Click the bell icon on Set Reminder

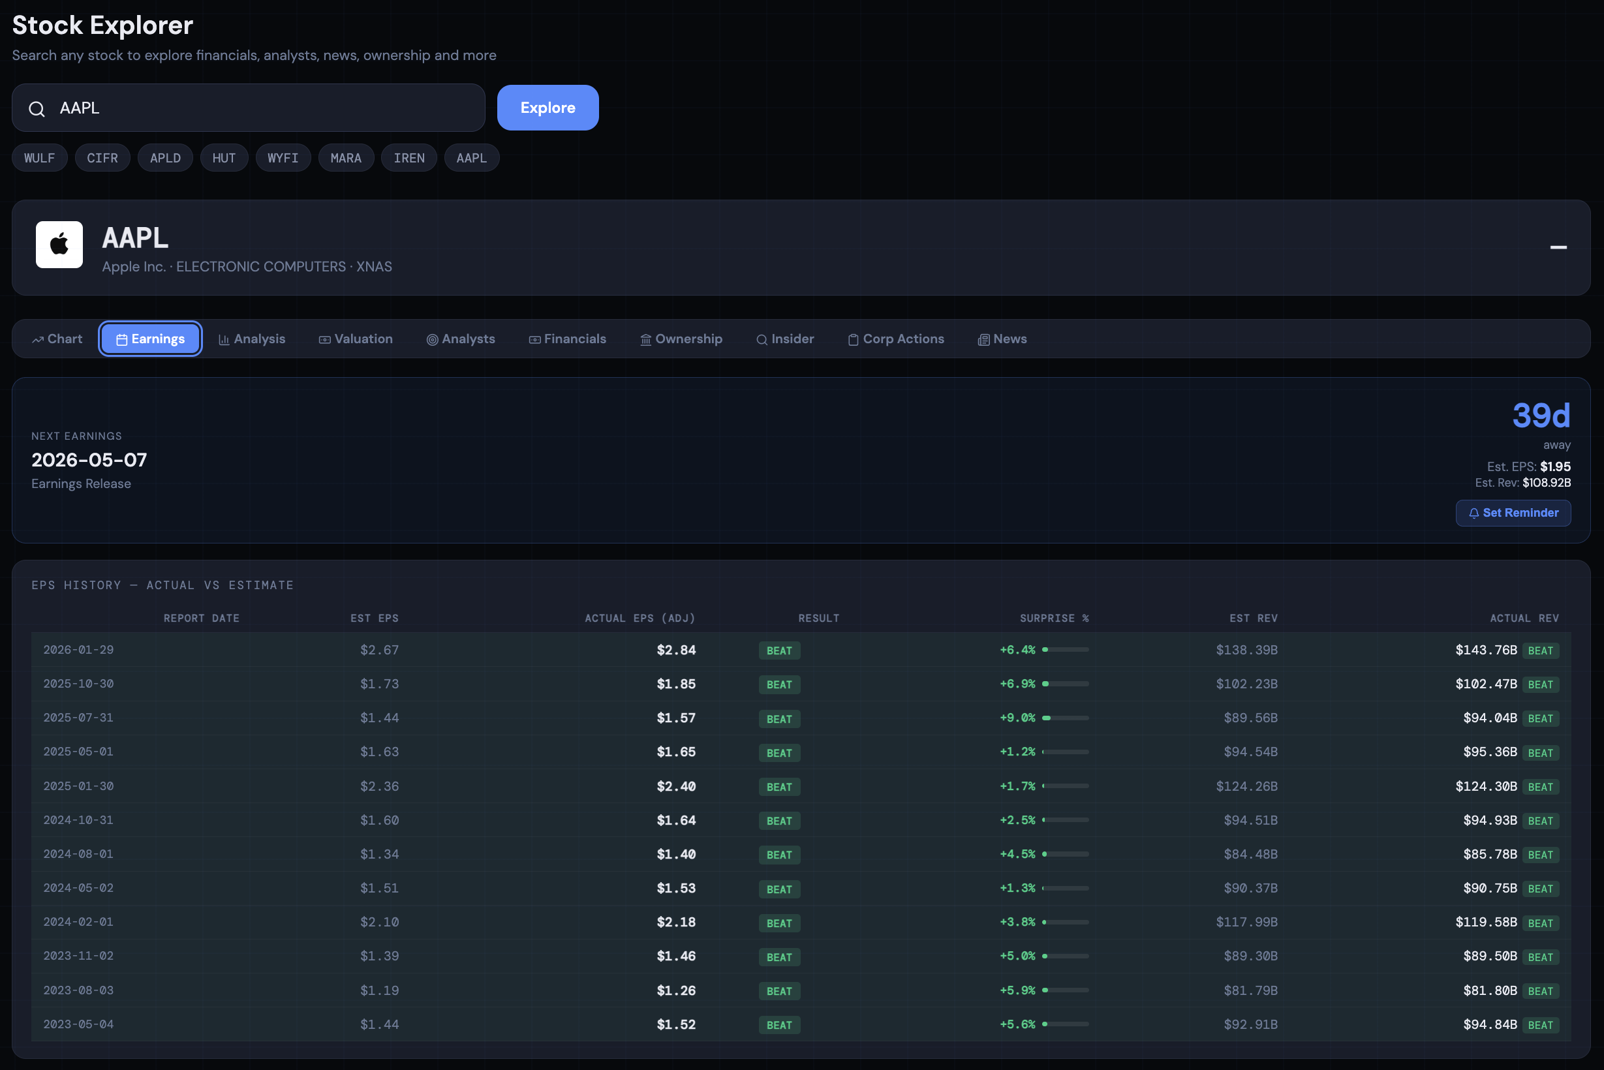pyautogui.click(x=1473, y=513)
